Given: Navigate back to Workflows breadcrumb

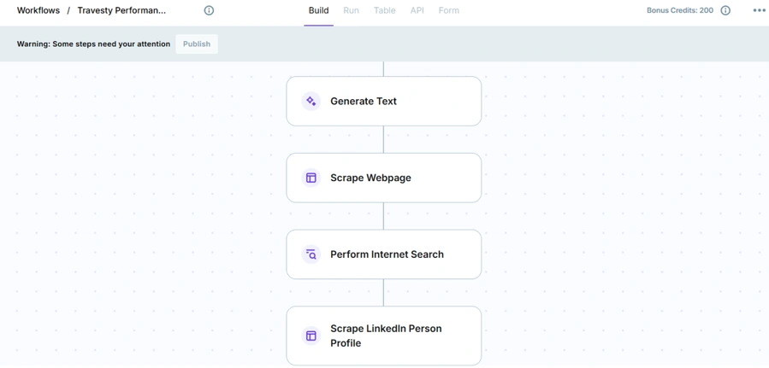Looking at the screenshot, I should point(38,10).
